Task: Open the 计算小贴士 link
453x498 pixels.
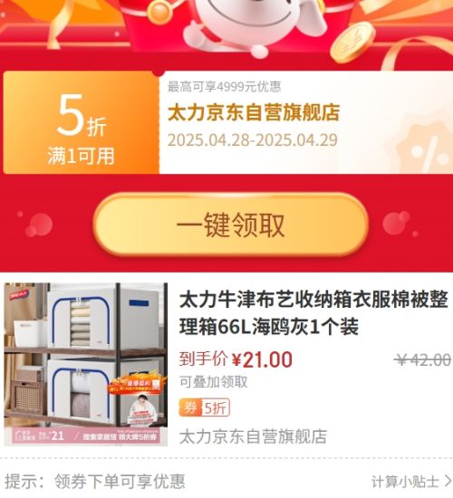Action: pos(406,482)
